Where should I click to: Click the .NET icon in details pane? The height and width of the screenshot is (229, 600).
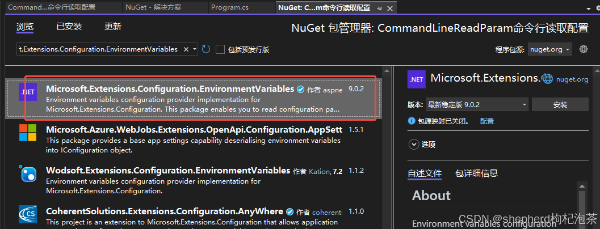click(416, 79)
